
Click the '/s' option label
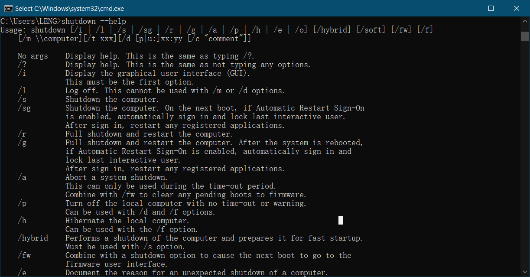22,99
